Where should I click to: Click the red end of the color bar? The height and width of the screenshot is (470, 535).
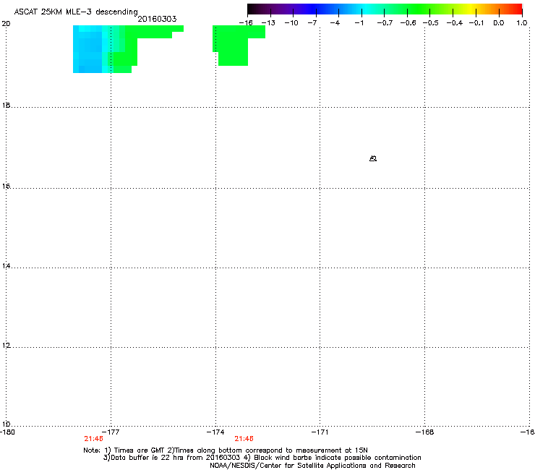coord(516,9)
